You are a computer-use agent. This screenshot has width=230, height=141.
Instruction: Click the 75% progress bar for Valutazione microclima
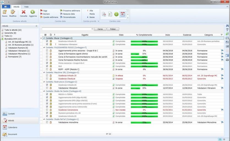coord(144,122)
